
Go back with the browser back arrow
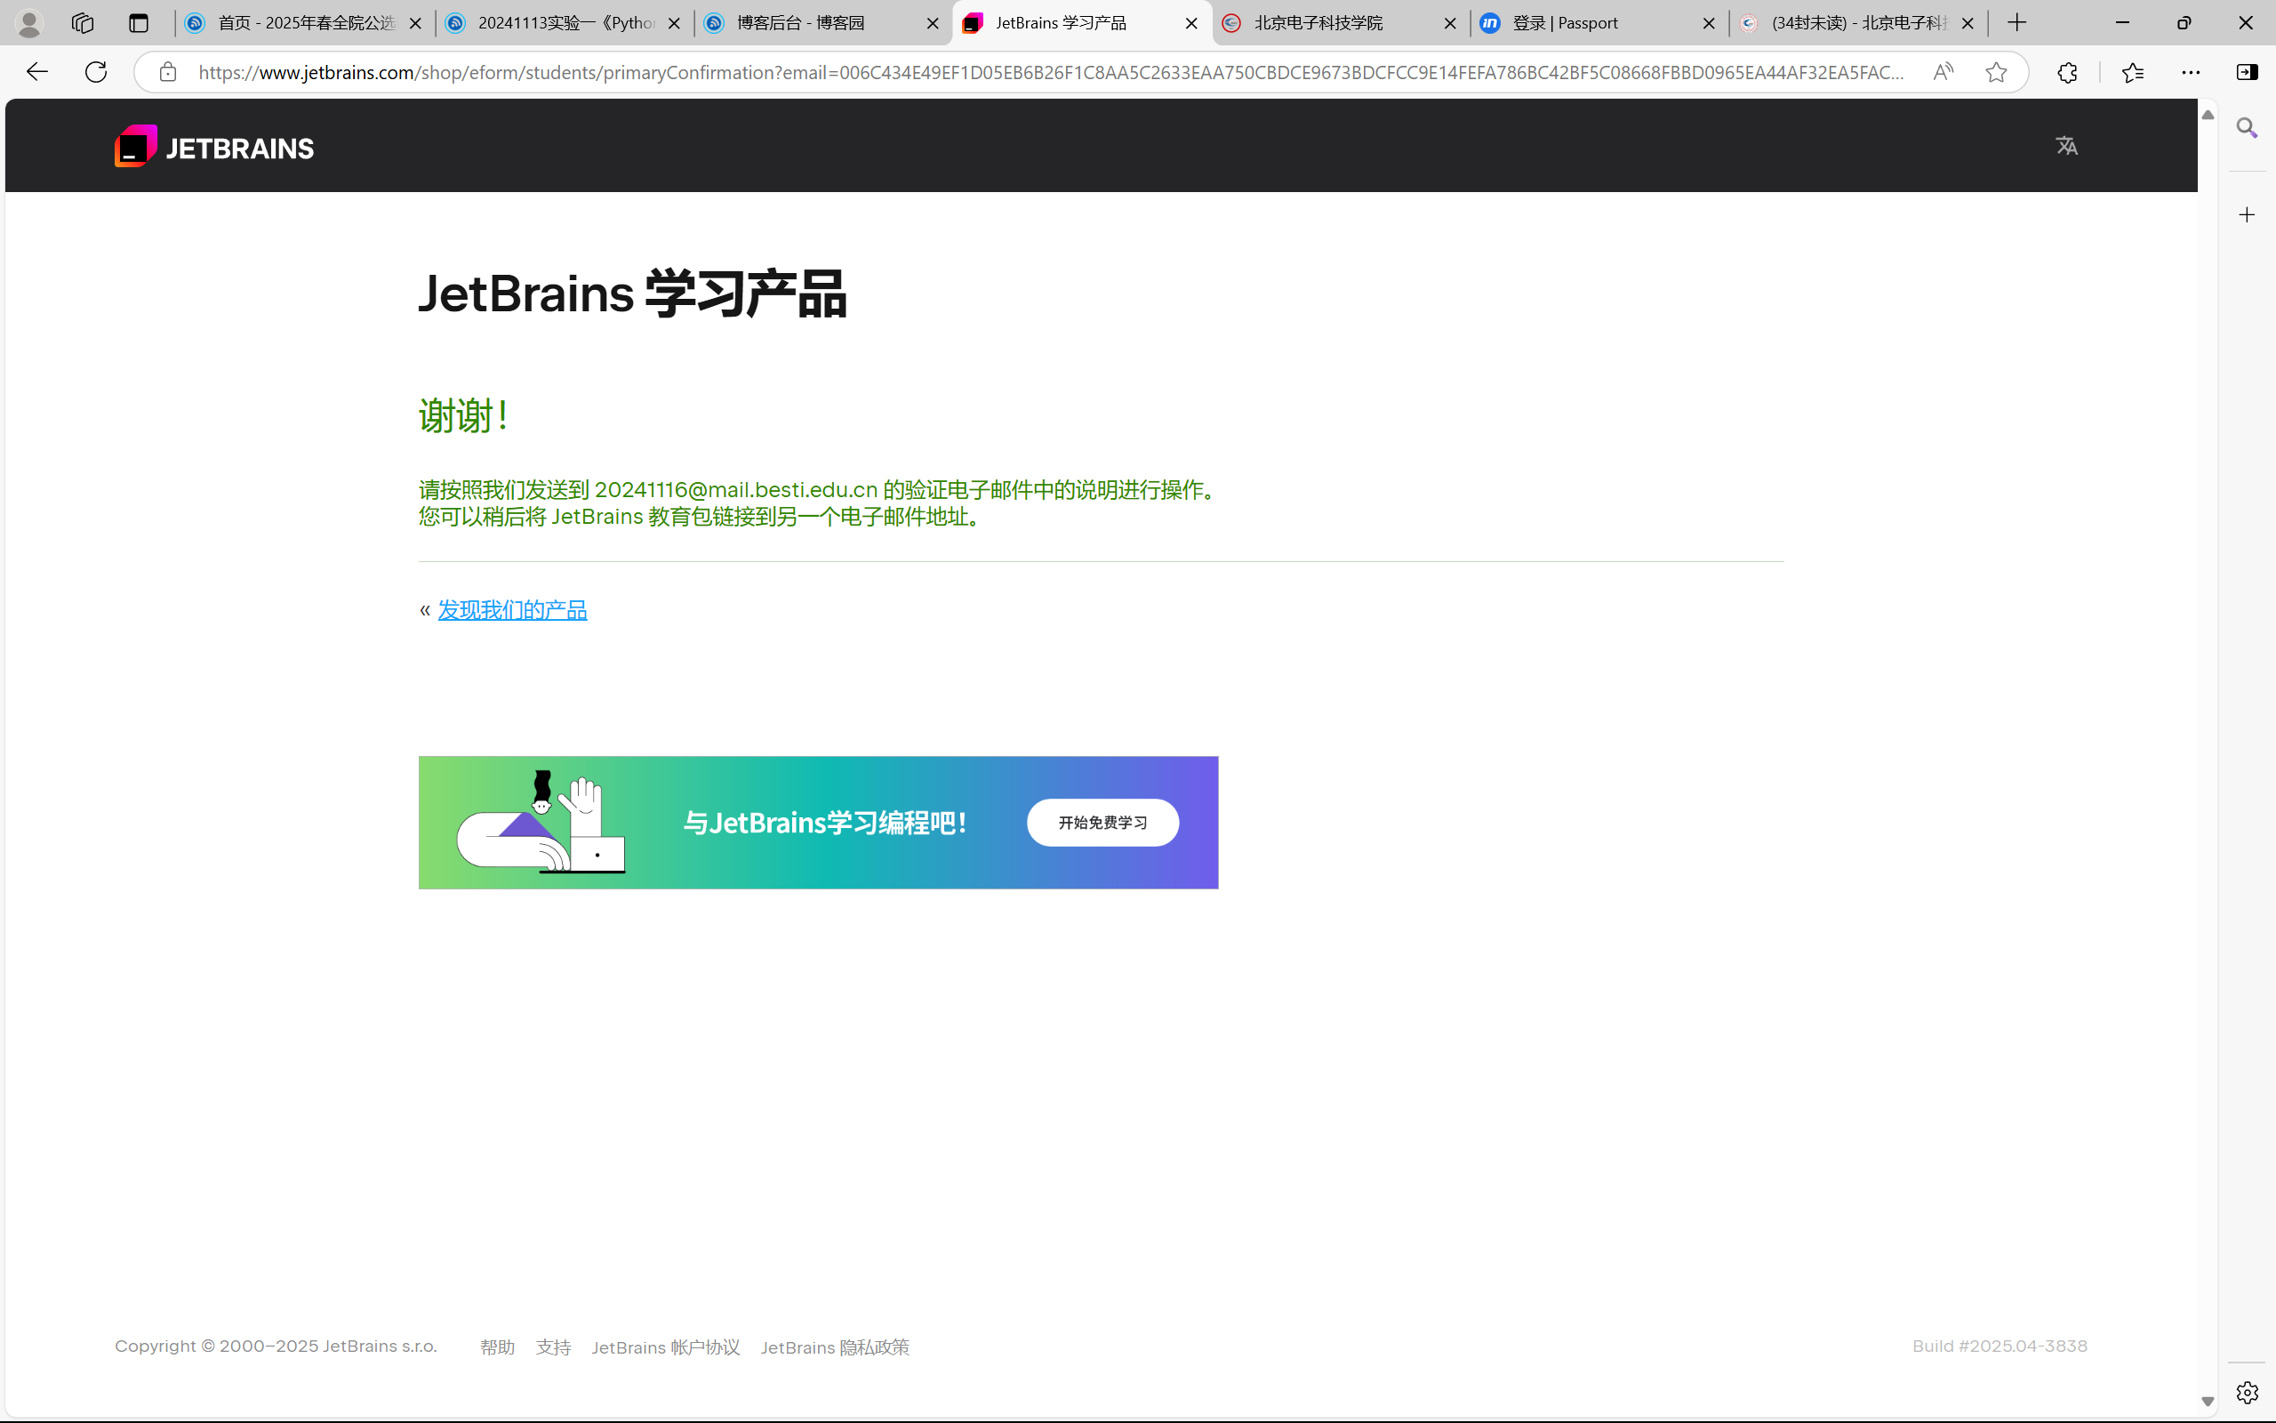click(x=37, y=72)
